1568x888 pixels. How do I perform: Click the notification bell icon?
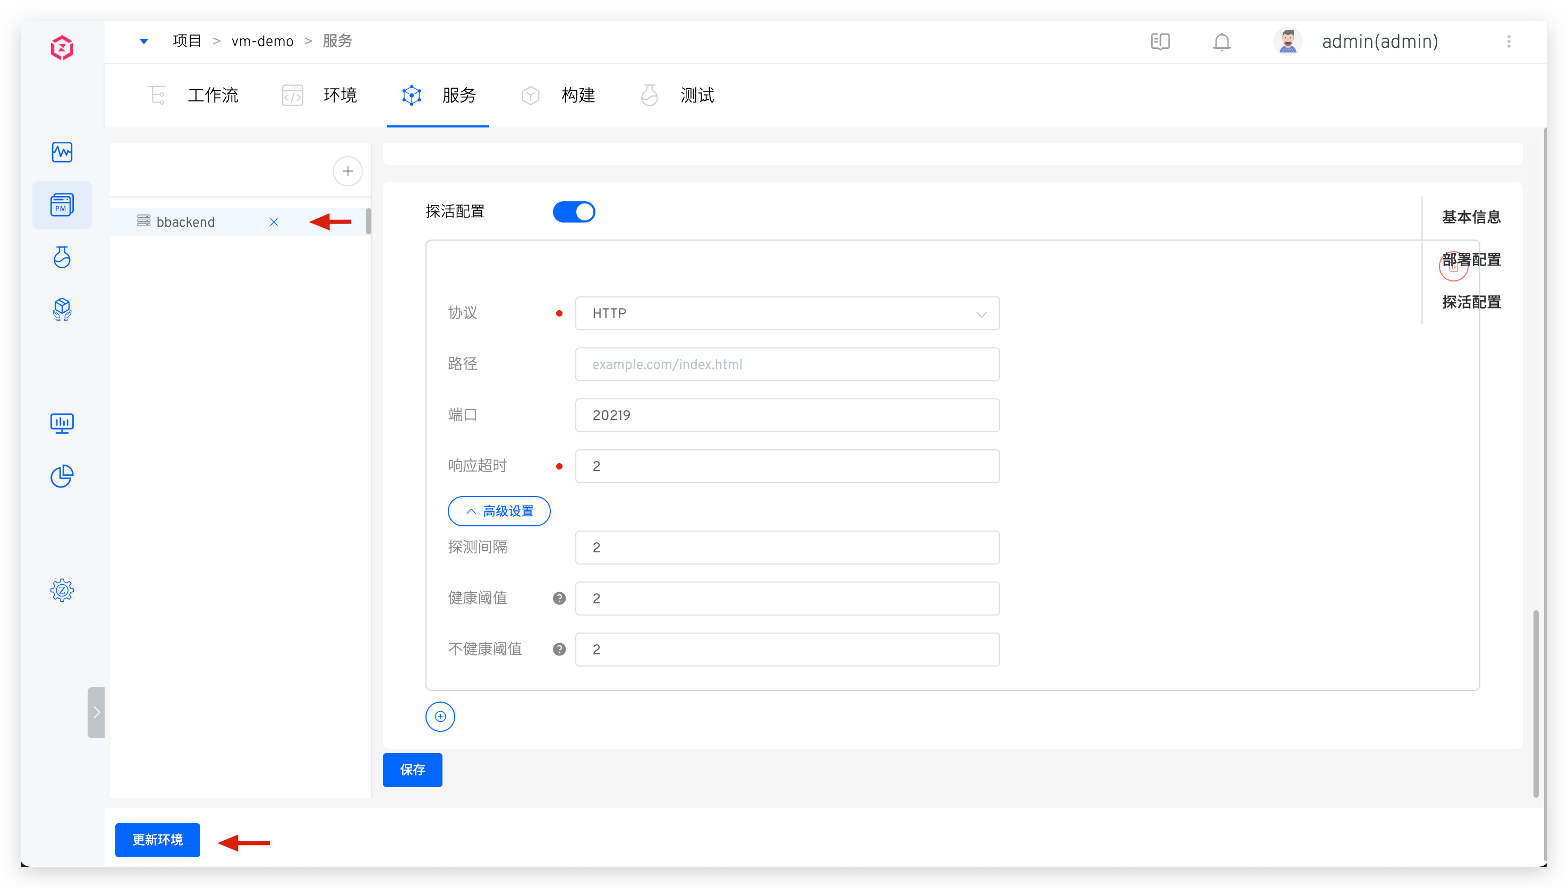point(1222,42)
